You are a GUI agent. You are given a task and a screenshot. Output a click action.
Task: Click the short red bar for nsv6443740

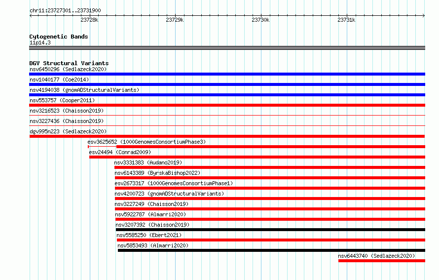tap(382, 261)
